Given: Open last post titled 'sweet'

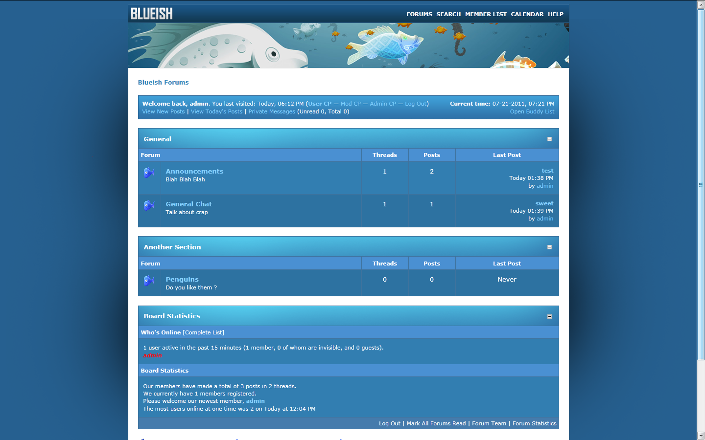Looking at the screenshot, I should (x=544, y=203).
